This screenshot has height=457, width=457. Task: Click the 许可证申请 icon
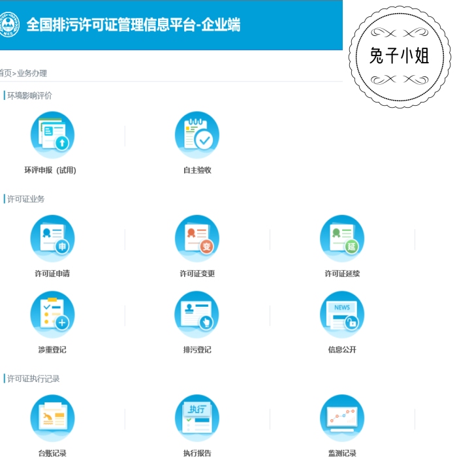click(52, 238)
